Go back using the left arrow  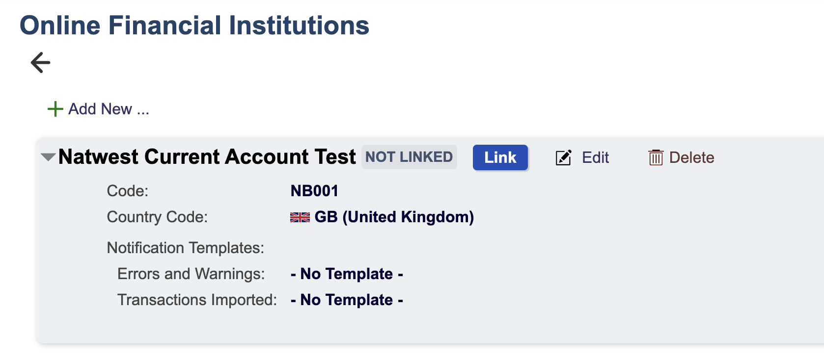coord(40,63)
